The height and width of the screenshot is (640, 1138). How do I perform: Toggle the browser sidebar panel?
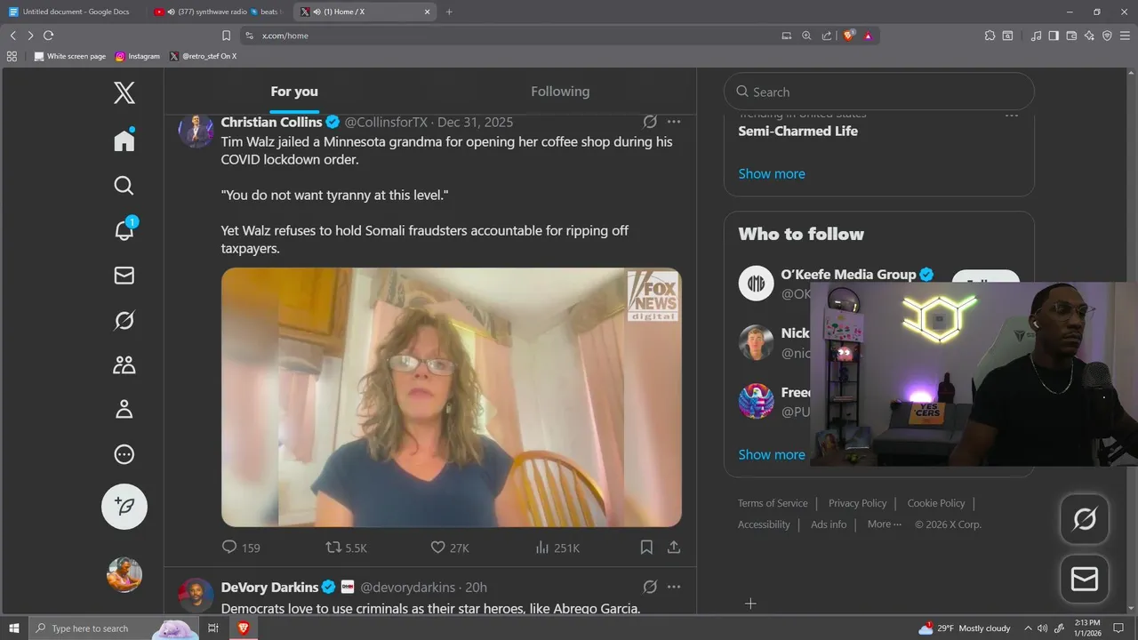pos(1054,36)
